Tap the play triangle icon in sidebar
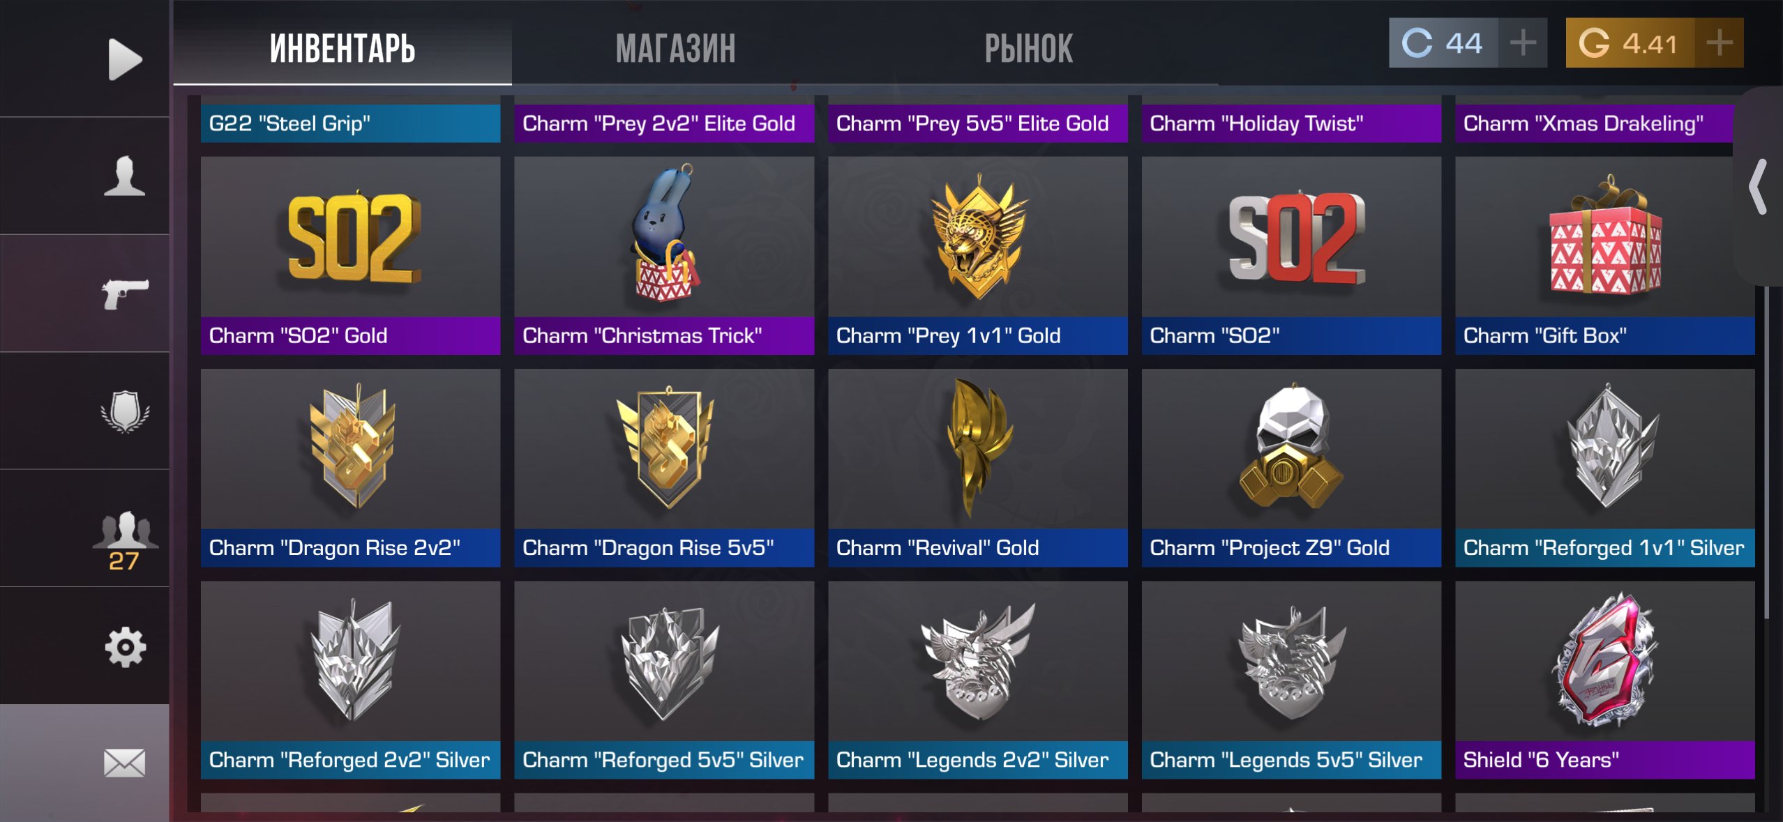Screen dimensions: 1783x822 pos(125,59)
